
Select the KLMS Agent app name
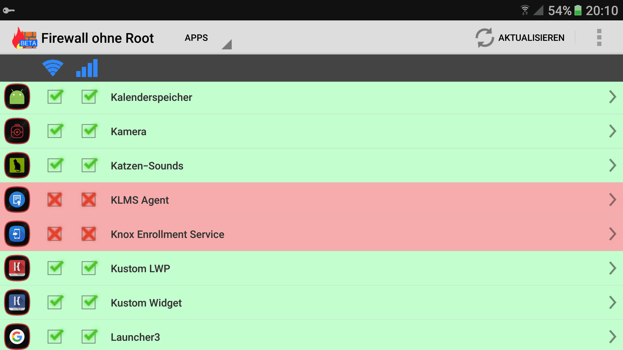coord(140,200)
